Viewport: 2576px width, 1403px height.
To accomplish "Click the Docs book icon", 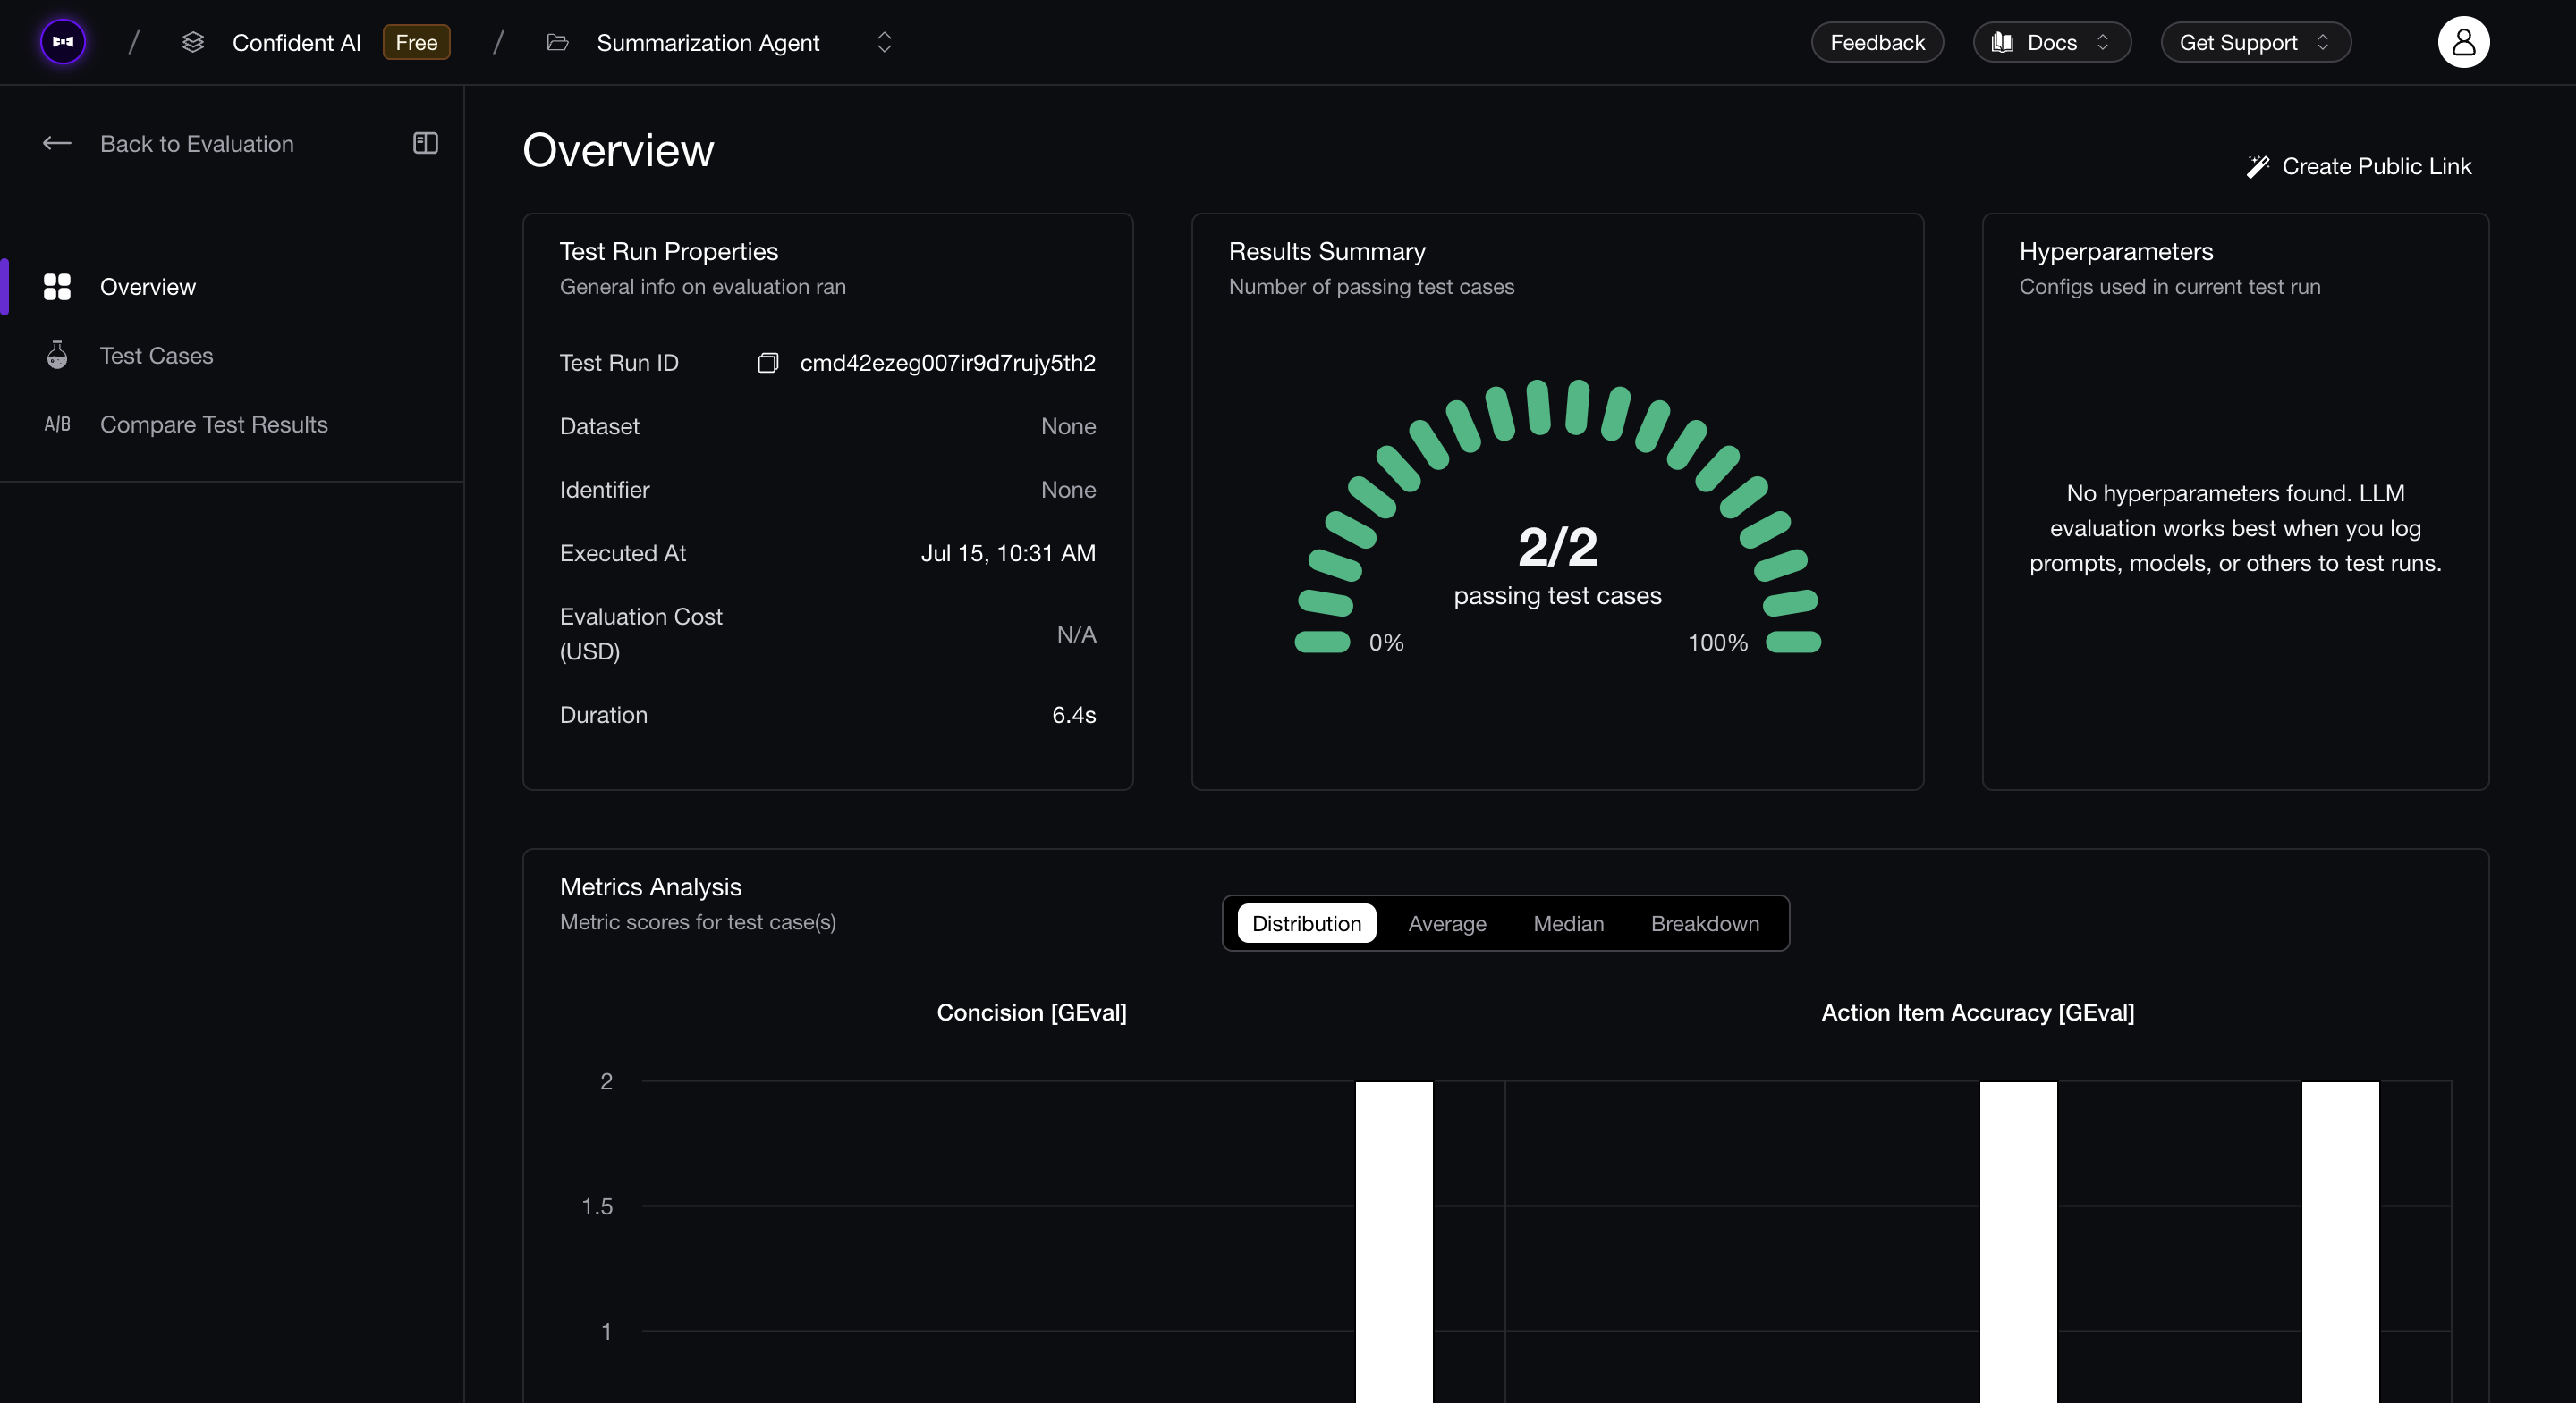I will pyautogui.click(x=2002, y=42).
